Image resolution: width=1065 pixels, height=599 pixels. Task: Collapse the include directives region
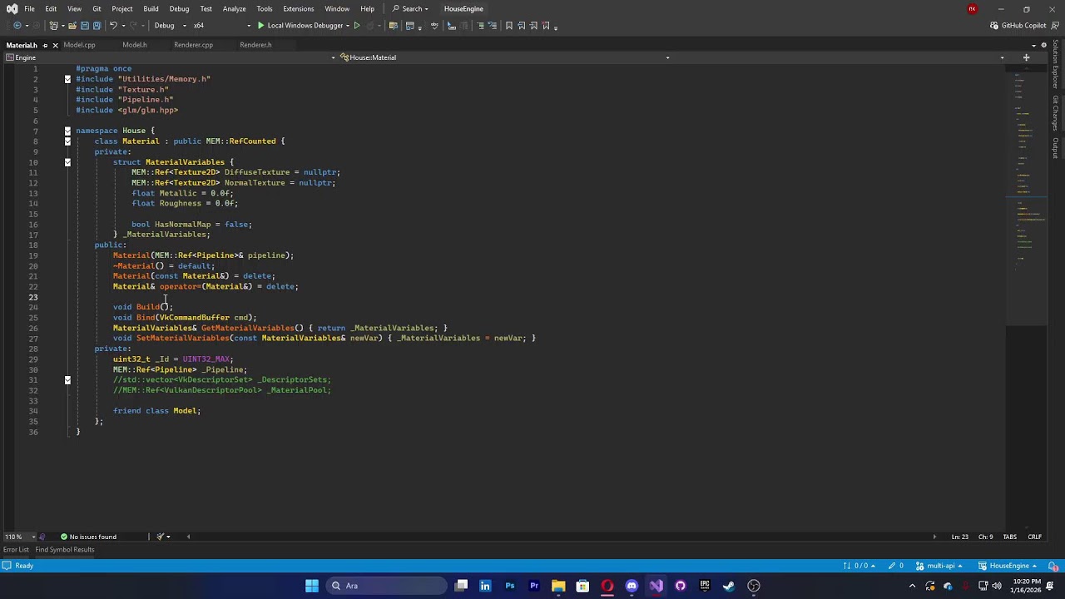[x=67, y=79]
